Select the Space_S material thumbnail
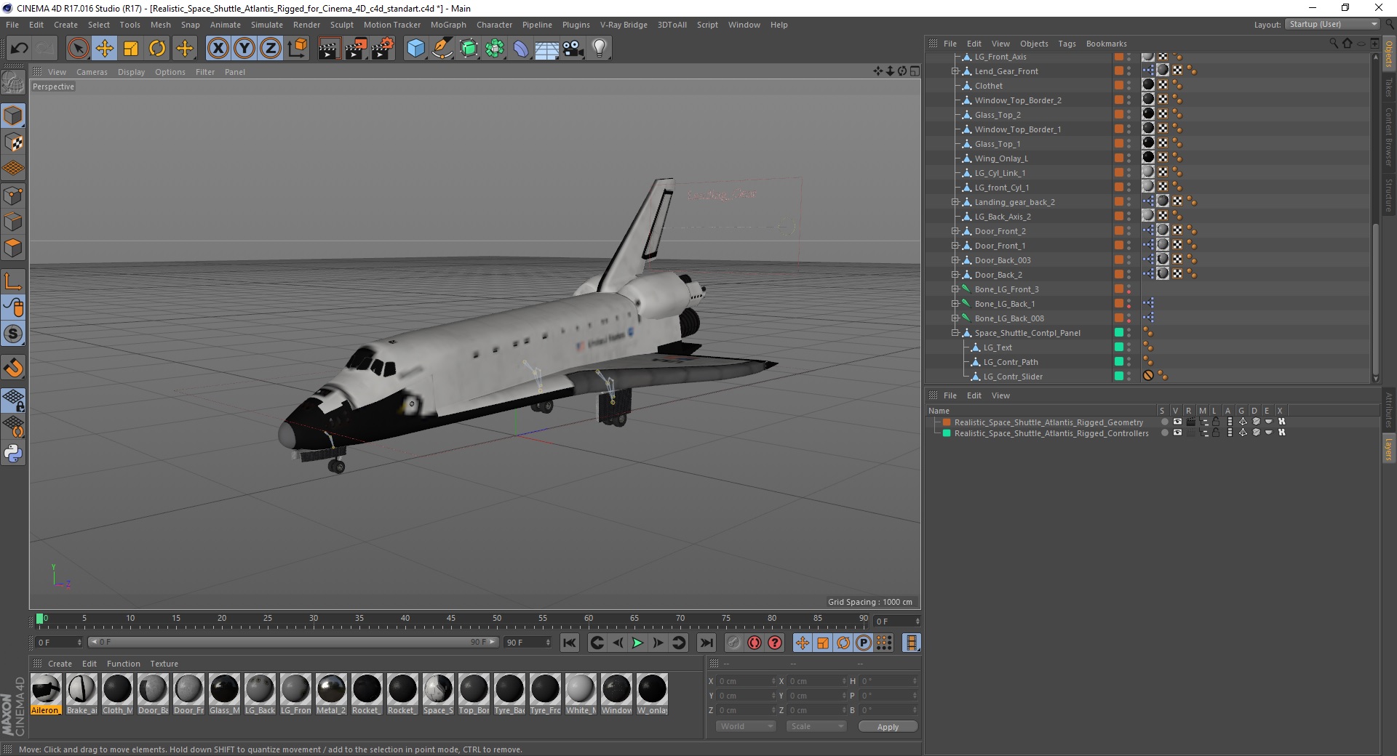 (x=438, y=688)
